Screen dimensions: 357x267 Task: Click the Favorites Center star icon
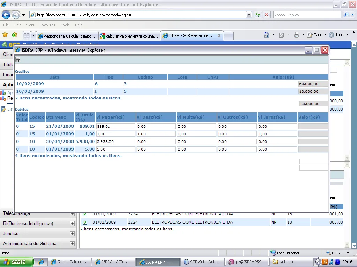(5, 34)
